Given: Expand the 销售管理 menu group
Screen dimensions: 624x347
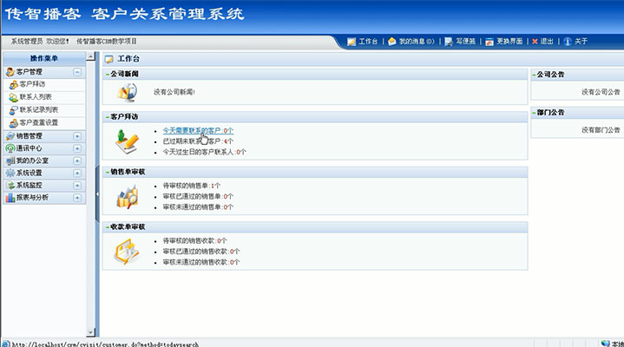Looking at the screenshot, I should coord(77,136).
